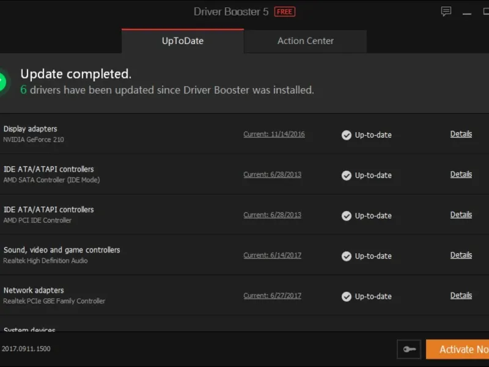The image size is (489, 367).
Task: Switch to the Action Center tab
Action: [x=305, y=41]
